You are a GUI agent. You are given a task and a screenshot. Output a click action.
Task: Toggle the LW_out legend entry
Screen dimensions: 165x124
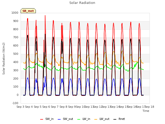click(102, 119)
